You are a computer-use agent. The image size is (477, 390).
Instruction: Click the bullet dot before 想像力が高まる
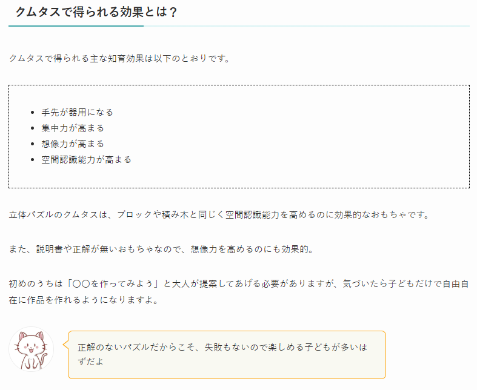point(33,144)
